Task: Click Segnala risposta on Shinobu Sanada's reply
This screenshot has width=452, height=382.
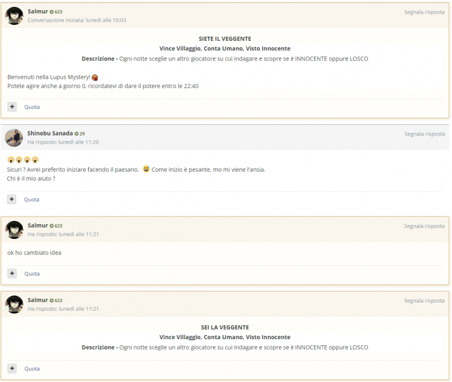Action: (424, 134)
